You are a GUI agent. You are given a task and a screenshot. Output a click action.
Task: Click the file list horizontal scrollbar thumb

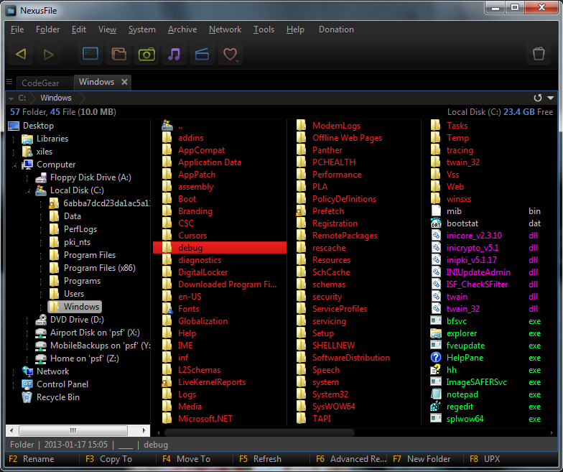point(259,432)
